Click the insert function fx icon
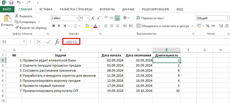Viewport: 230px width, 103px height. click(57, 42)
